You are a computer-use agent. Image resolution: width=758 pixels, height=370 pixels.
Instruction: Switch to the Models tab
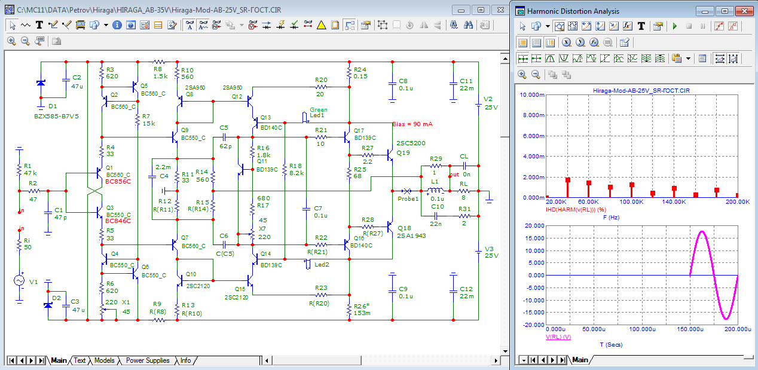[x=104, y=360]
